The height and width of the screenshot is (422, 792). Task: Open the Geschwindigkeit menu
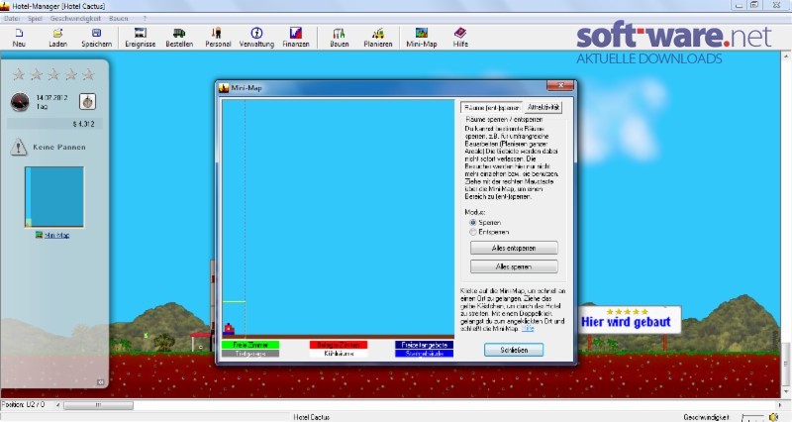75,19
